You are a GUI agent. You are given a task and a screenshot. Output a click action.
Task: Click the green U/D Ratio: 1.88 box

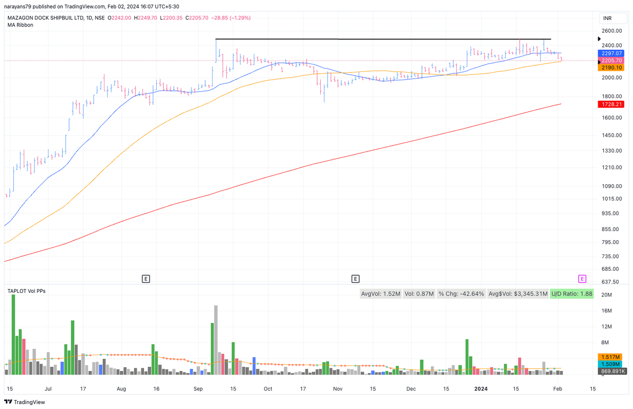coord(572,293)
